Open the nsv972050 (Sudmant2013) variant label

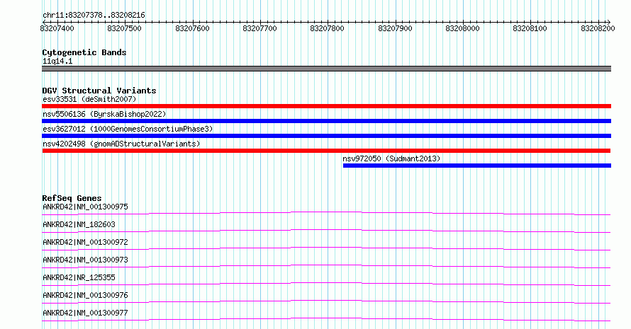391,158
